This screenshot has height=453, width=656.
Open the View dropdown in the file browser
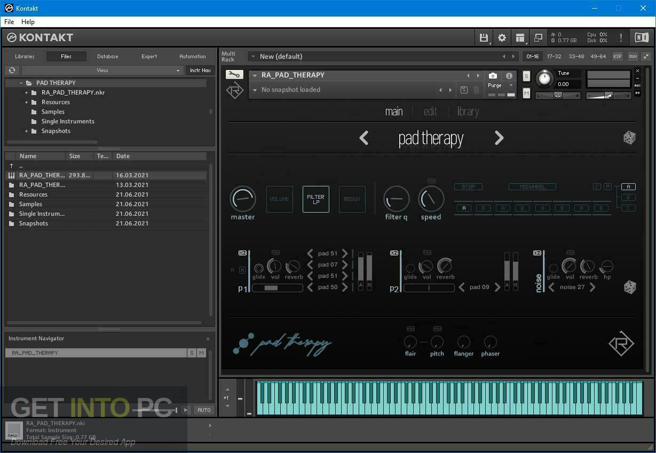point(102,70)
